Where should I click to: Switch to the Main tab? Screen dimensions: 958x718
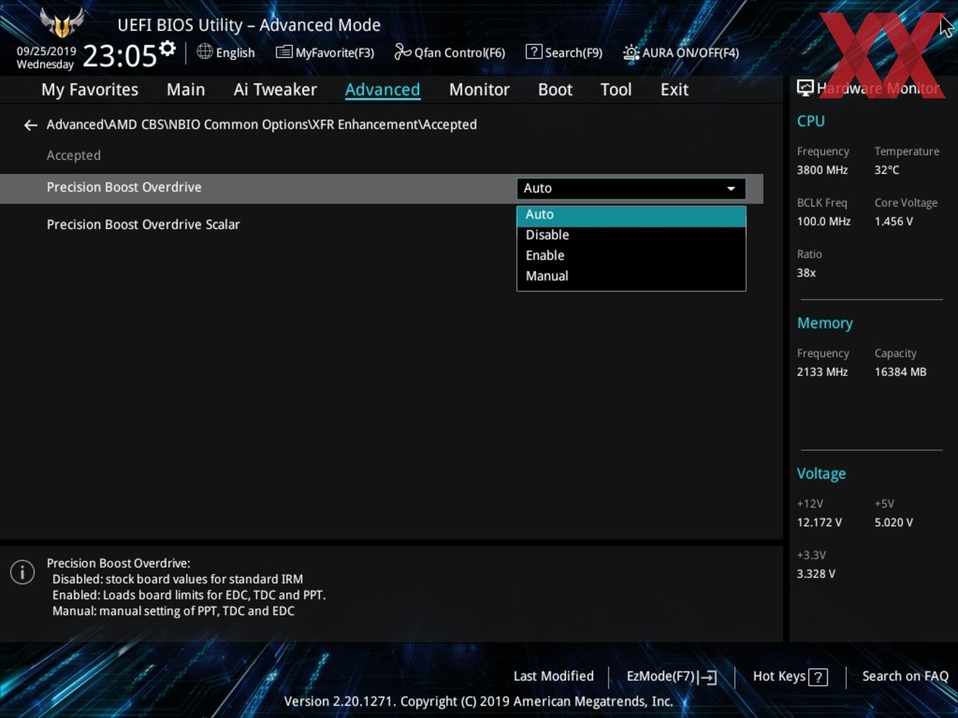[186, 89]
